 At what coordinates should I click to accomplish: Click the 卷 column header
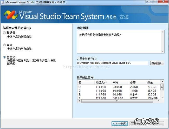click(86, 82)
